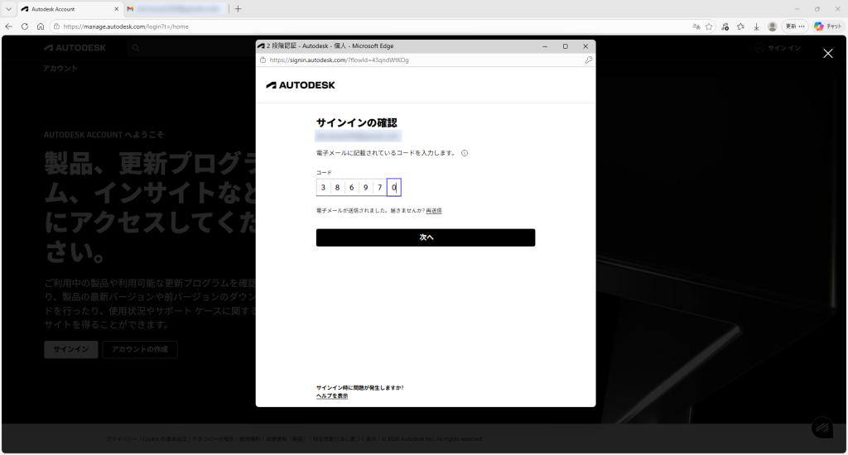Open the ヘルプを表示 help link
The width and height of the screenshot is (848, 455).
pyautogui.click(x=332, y=396)
